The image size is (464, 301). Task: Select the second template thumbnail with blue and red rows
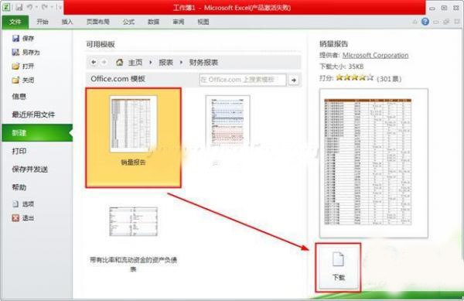228,121
